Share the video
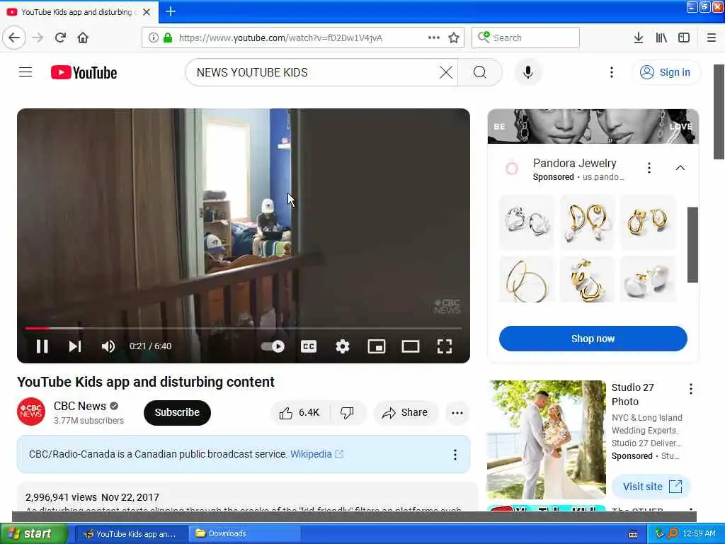725x544 pixels. [405, 413]
